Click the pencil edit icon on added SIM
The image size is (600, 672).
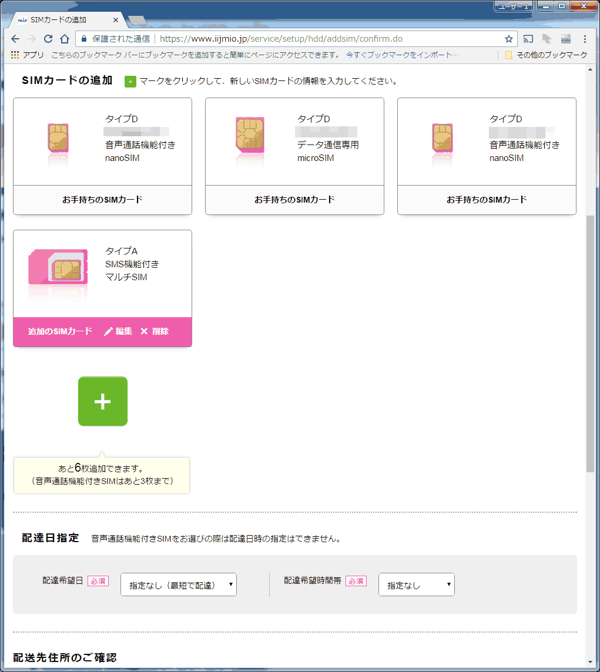coord(108,331)
